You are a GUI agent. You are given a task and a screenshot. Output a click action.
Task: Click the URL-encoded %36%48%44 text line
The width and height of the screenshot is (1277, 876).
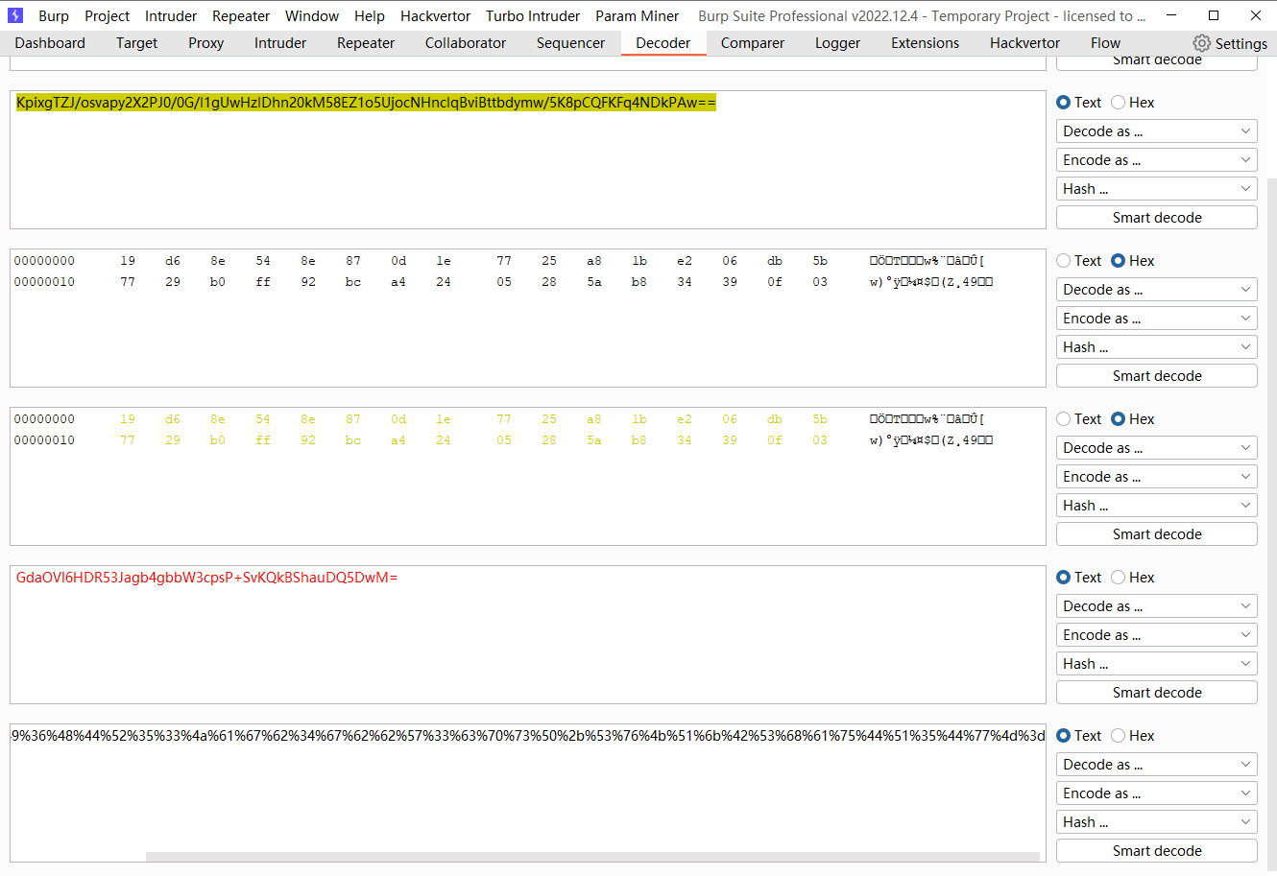[528, 736]
